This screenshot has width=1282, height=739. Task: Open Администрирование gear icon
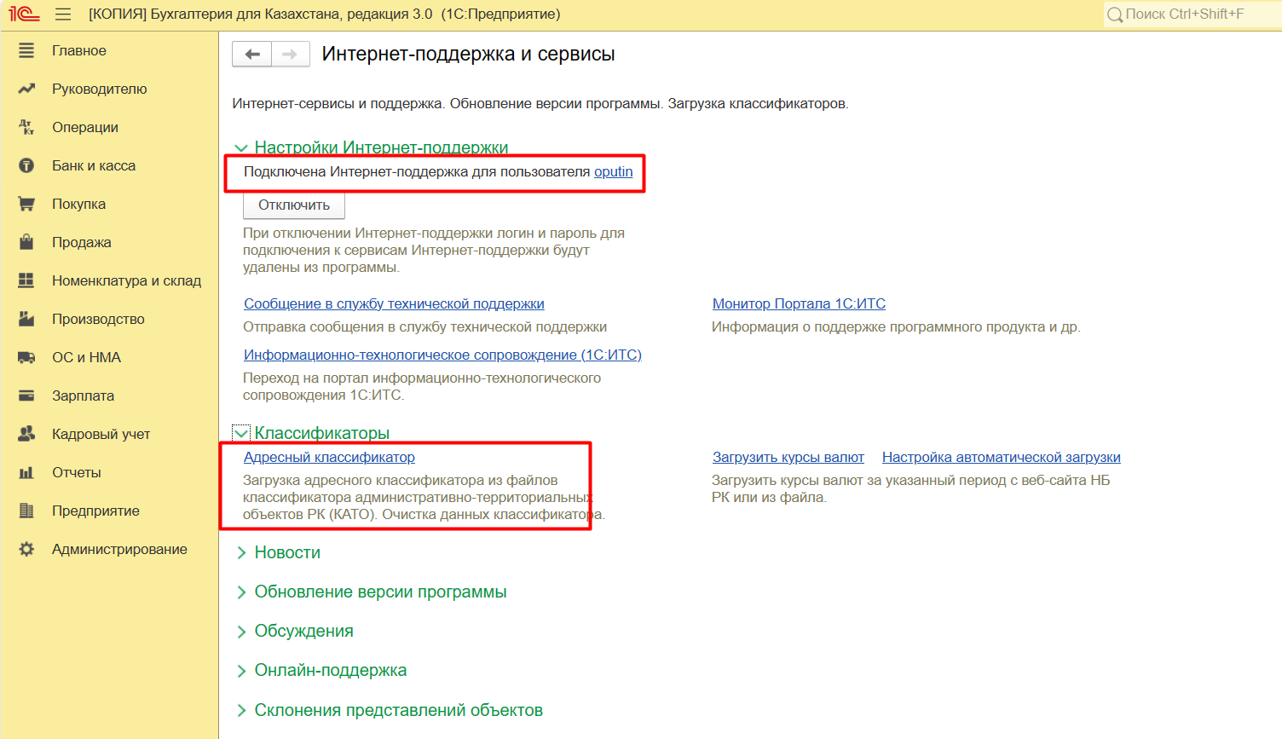[26, 550]
